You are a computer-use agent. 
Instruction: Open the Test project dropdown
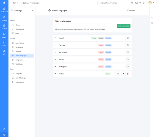(16, 3)
